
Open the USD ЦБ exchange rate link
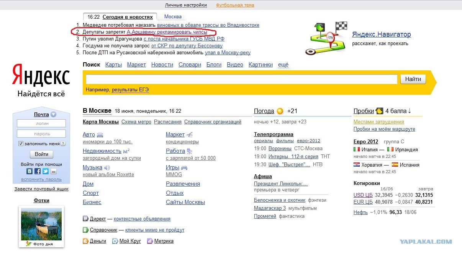click(363, 195)
